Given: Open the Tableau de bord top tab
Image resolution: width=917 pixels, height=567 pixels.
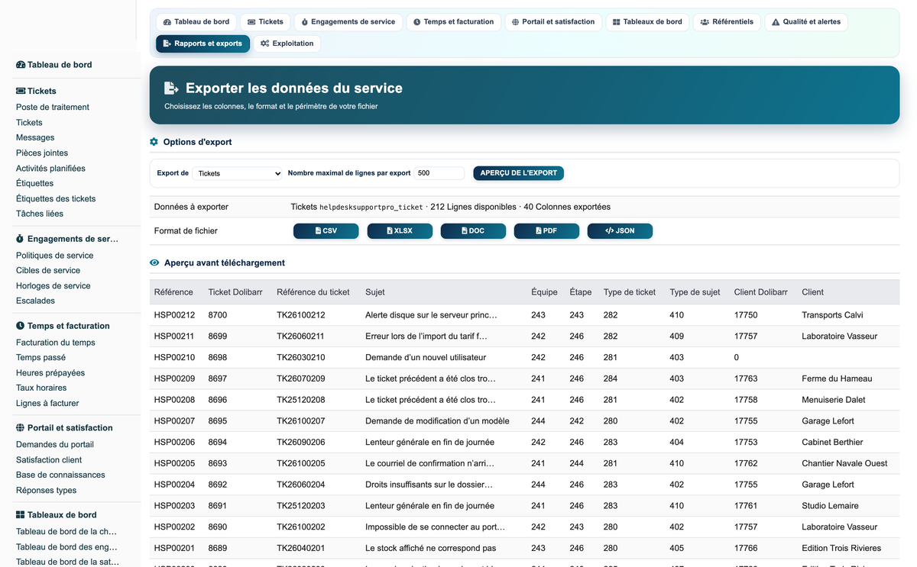Looking at the screenshot, I should pyautogui.click(x=196, y=22).
